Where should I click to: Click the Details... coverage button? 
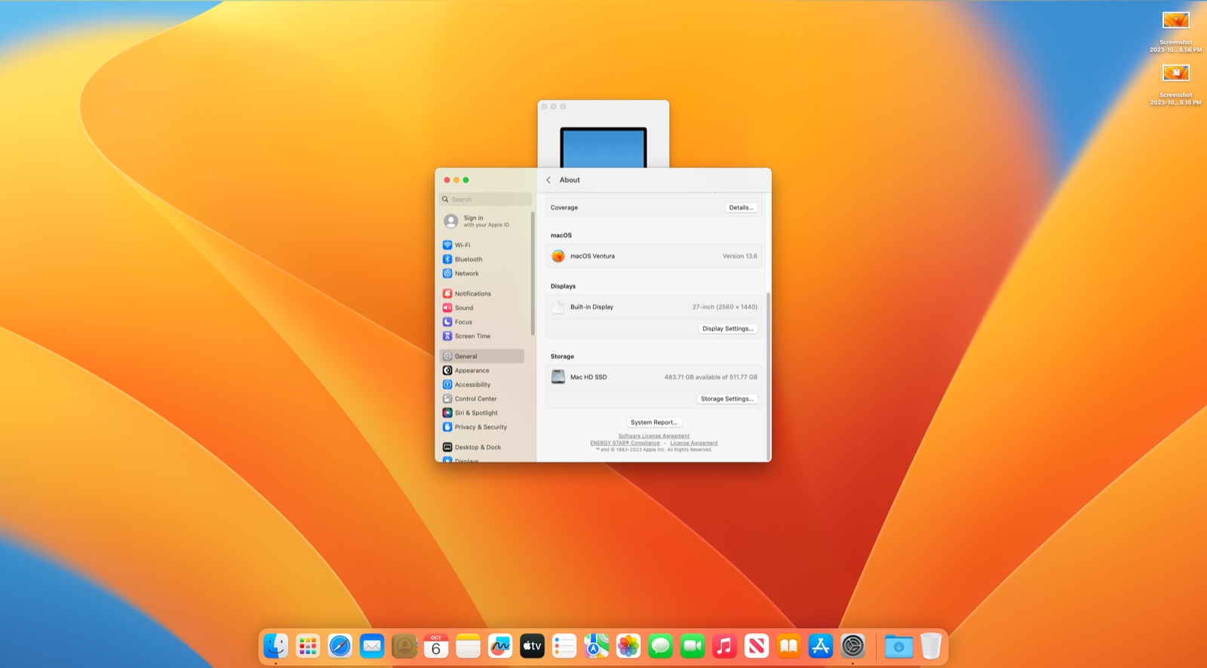[x=742, y=207]
